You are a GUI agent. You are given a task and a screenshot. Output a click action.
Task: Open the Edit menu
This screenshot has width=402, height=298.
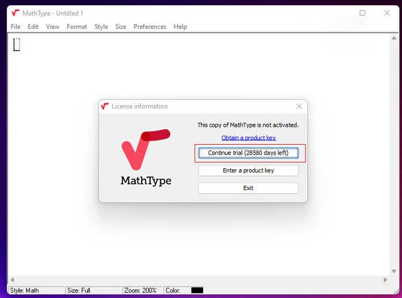(33, 26)
